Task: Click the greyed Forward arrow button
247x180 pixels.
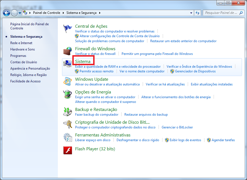Action: coord(14,13)
